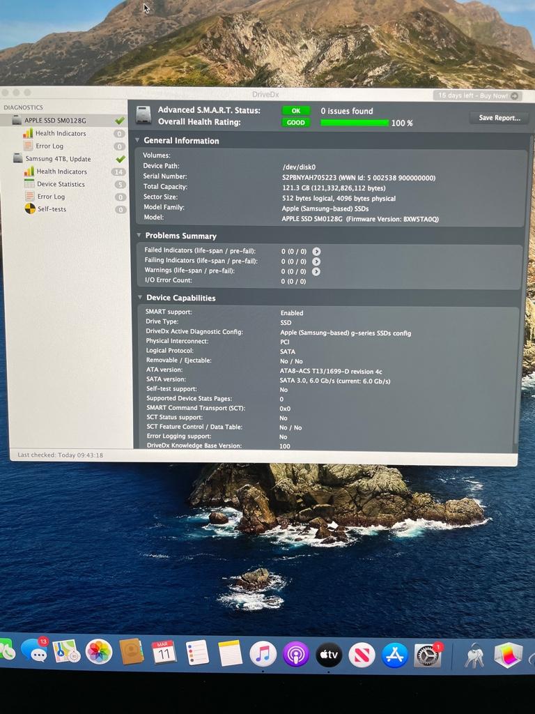Click the Total Capacity 121.3 GB value
535x714 pixels.
[334, 188]
